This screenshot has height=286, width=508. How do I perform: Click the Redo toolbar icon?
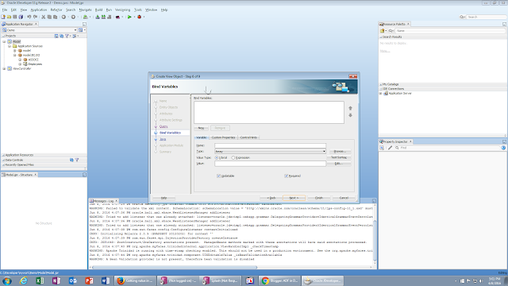pos(35,17)
